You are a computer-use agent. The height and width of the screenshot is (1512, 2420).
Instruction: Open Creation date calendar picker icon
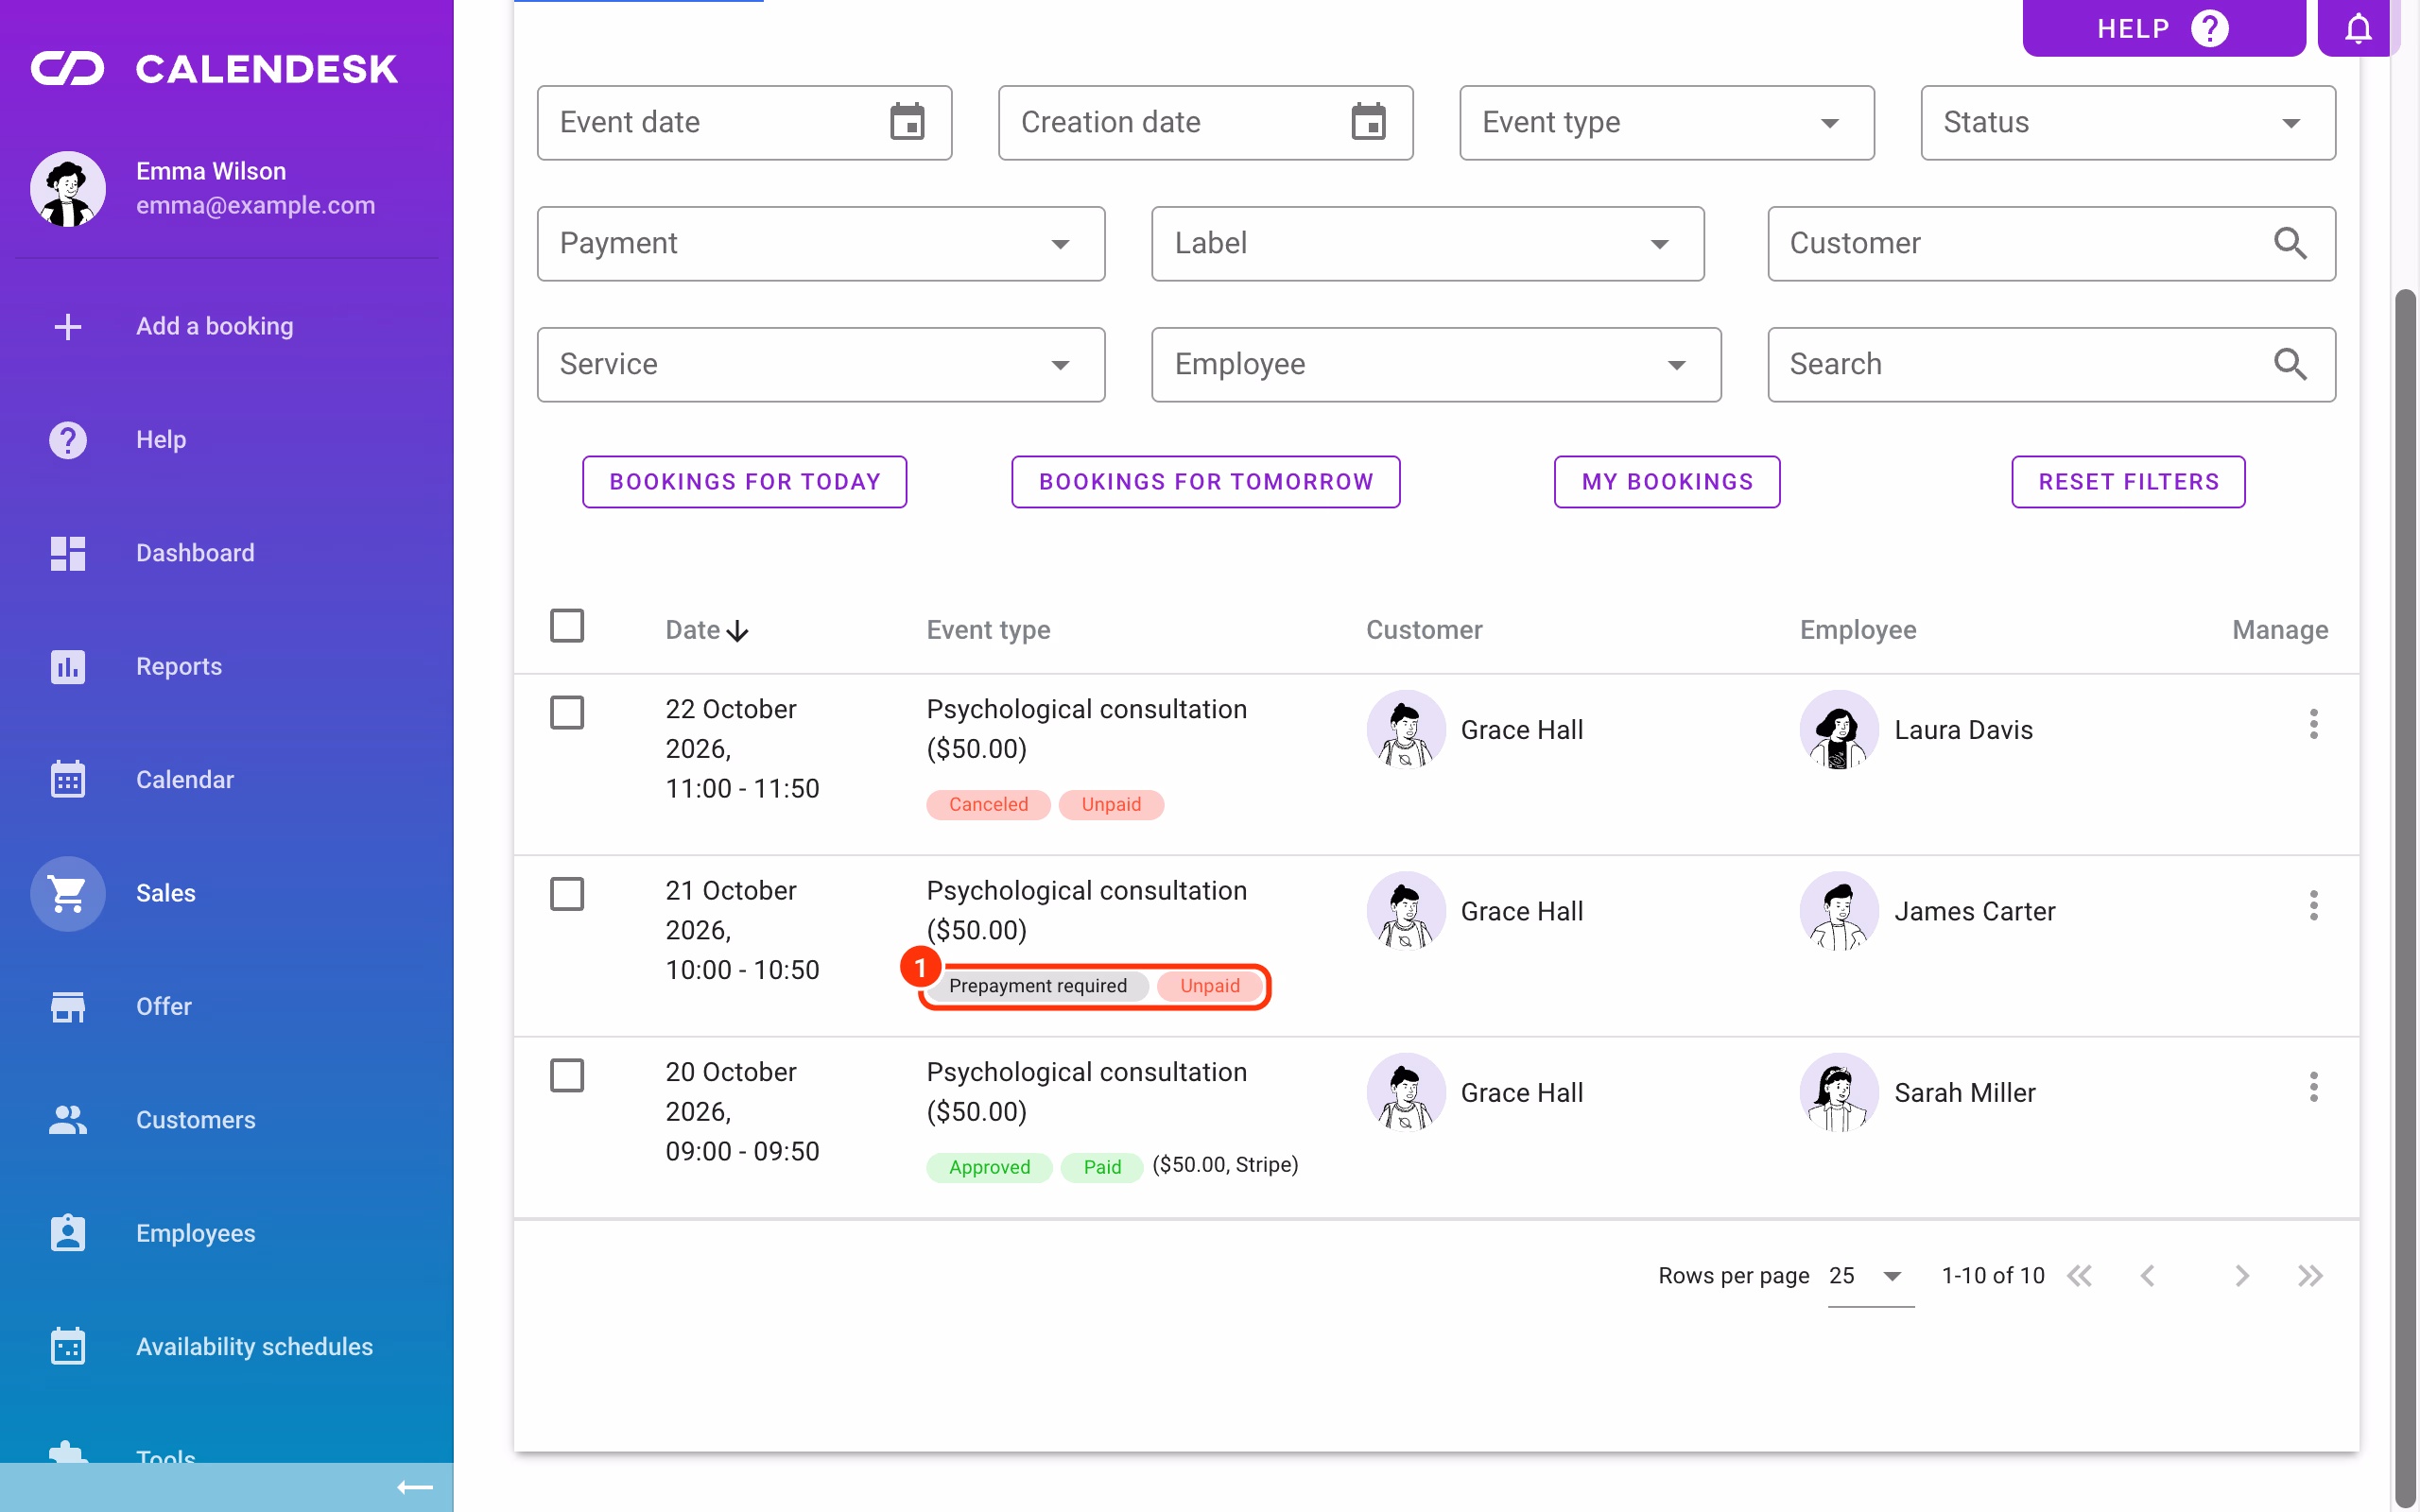pos(1368,122)
